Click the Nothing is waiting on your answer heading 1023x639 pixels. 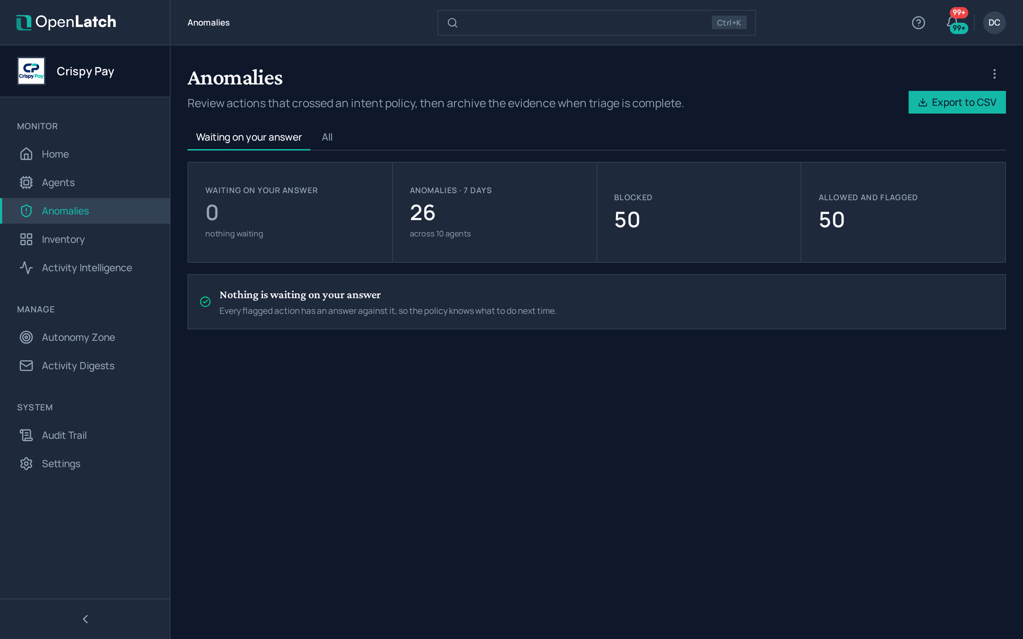click(x=300, y=295)
